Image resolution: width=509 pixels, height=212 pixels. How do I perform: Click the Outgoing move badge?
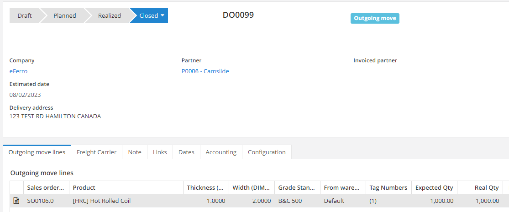point(375,18)
